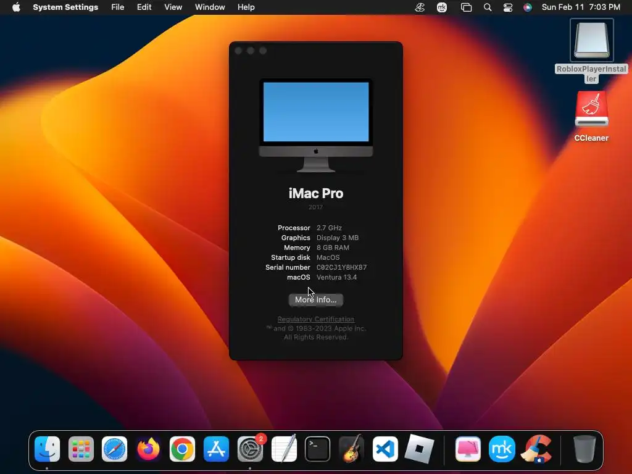Image resolution: width=632 pixels, height=474 pixels.
Task: Launch Safari from the Dock
Action: [x=114, y=449]
